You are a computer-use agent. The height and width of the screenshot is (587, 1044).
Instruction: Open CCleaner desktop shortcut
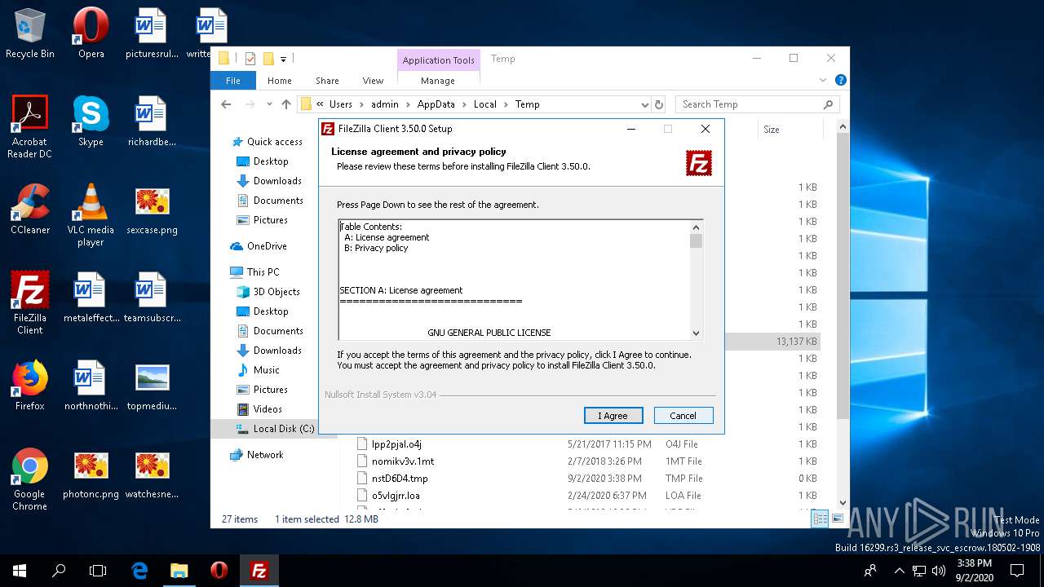(x=29, y=209)
